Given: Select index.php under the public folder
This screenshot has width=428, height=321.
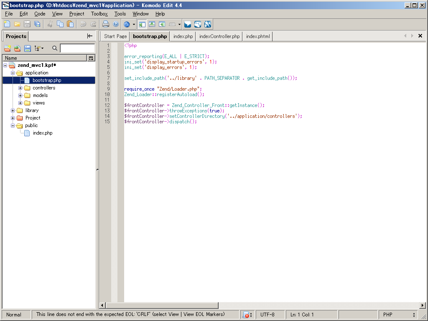Looking at the screenshot, I should pos(43,133).
